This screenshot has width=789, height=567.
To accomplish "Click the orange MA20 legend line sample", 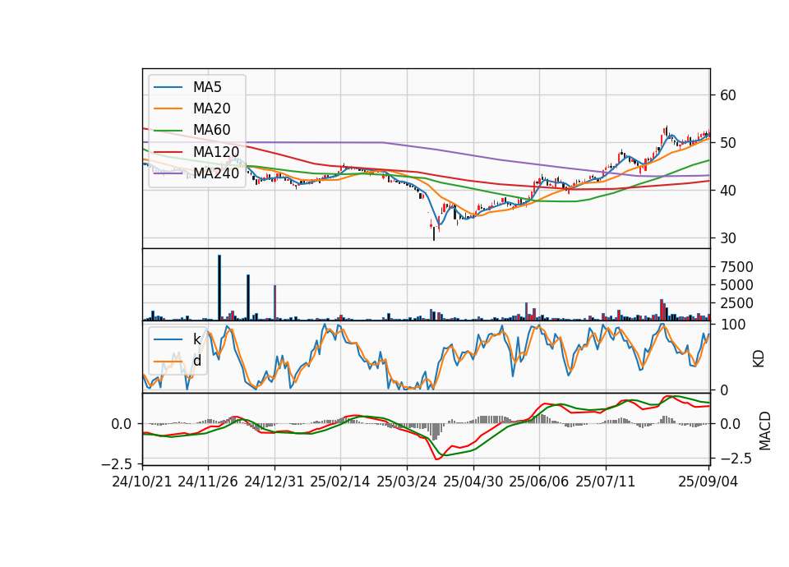I will pos(168,108).
